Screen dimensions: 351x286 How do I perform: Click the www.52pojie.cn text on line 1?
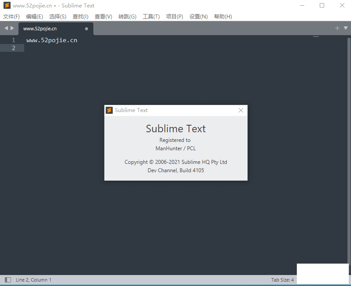(x=52, y=40)
